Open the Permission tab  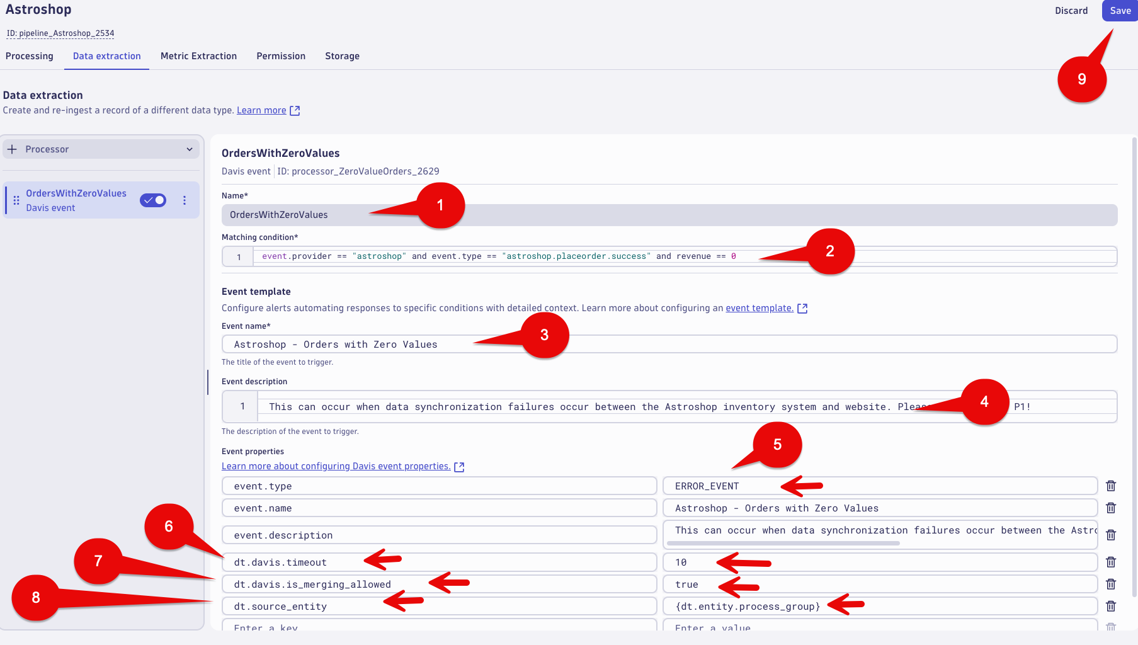281,56
